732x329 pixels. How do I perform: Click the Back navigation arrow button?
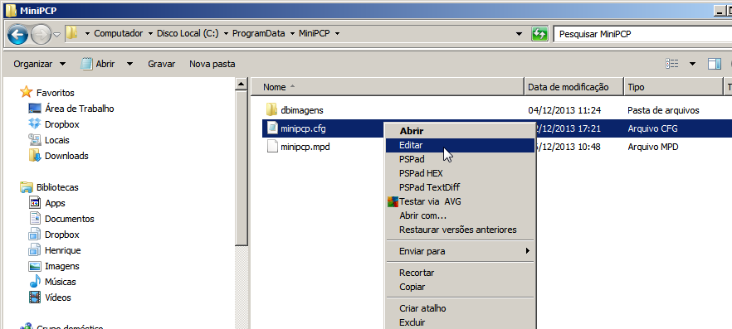point(18,34)
